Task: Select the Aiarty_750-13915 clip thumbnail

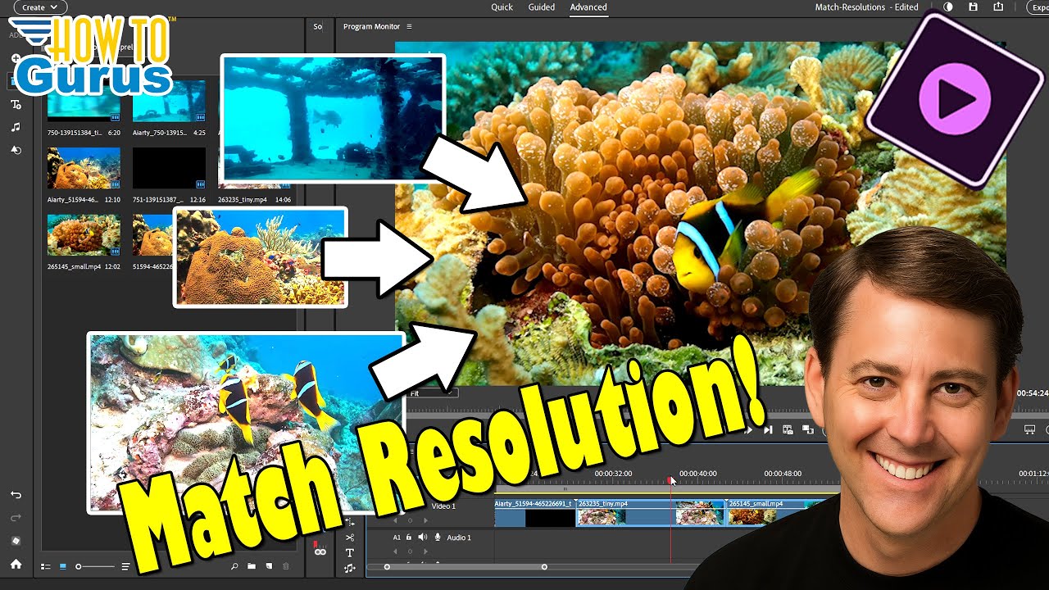Action: (169, 100)
